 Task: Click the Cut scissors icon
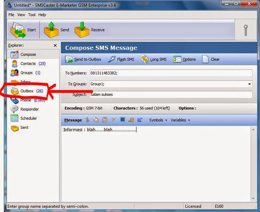[87, 120]
